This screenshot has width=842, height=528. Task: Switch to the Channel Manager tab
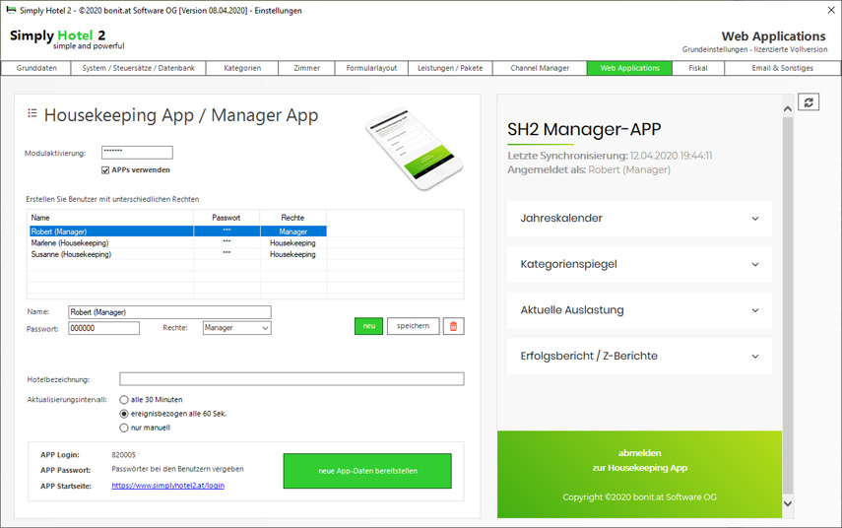point(540,68)
